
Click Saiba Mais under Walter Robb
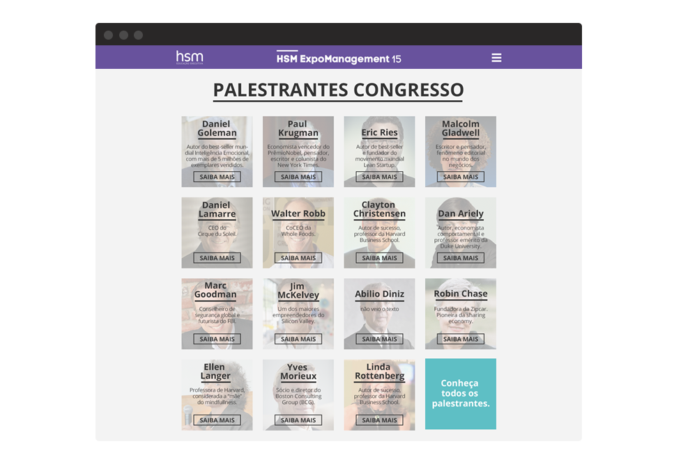coord(298,257)
